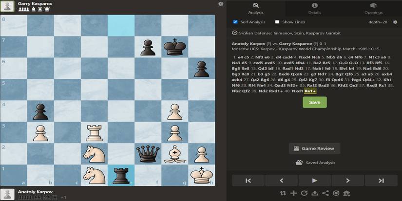The height and width of the screenshot is (201, 402).
Task: Select the white pawn on g4
Action: [x=174, y=111]
